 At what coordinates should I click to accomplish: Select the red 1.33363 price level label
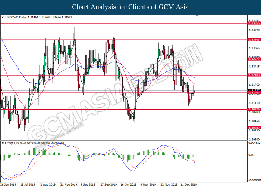pos(254,40)
